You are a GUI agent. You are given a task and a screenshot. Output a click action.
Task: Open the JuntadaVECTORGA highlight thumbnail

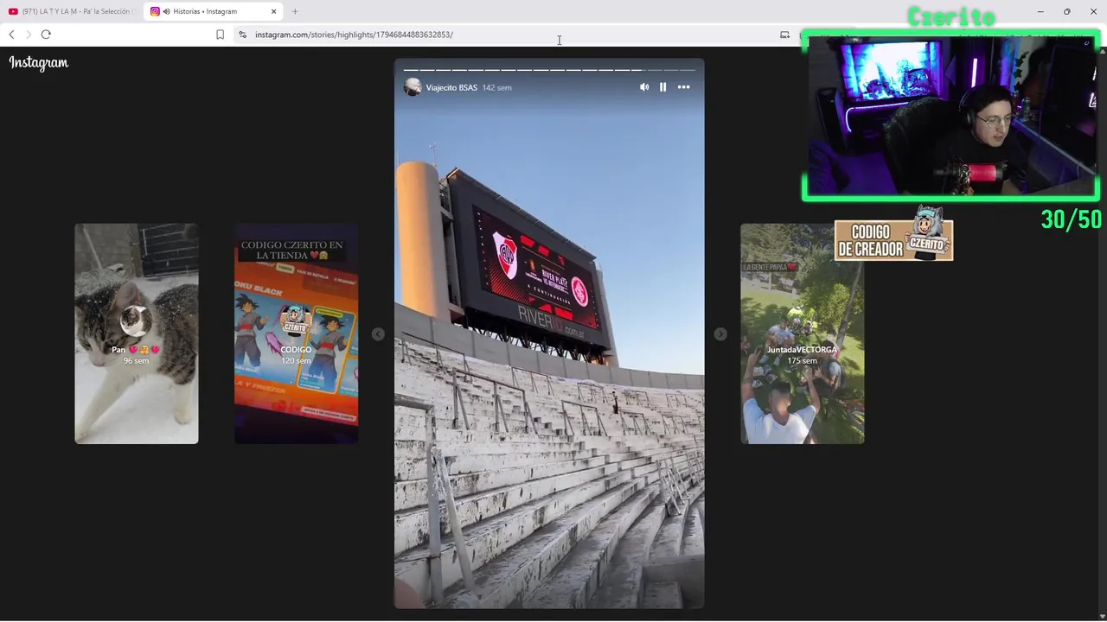point(802,333)
